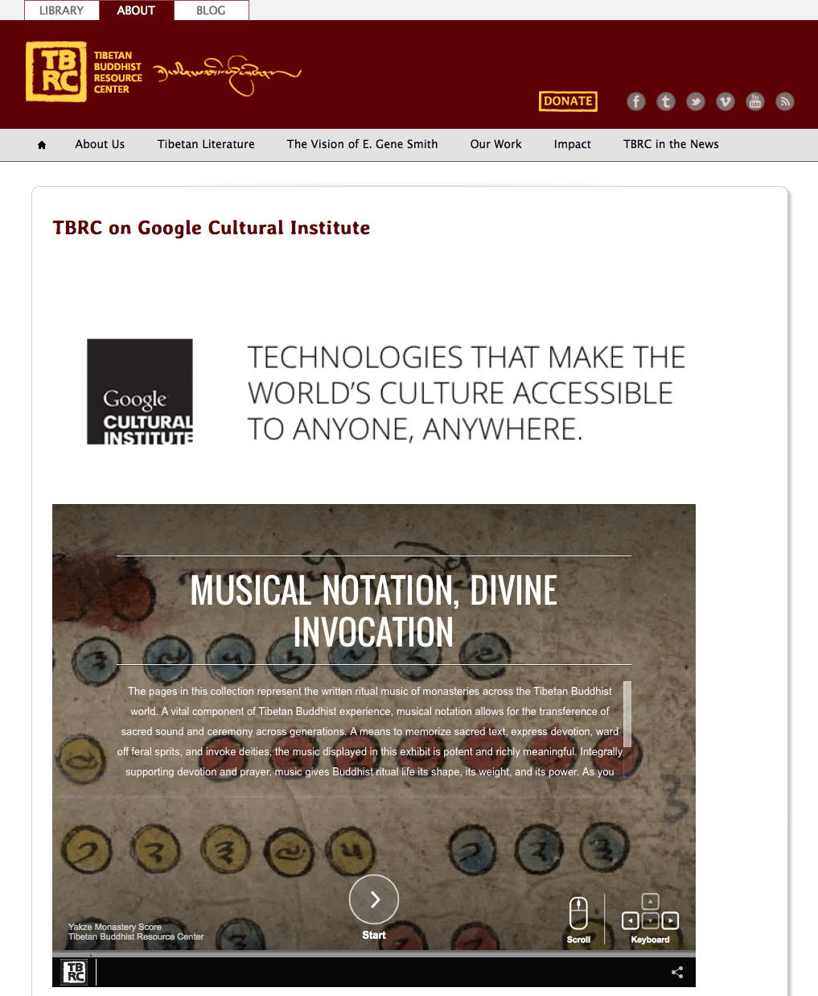Image resolution: width=818 pixels, height=996 pixels.
Task: Open the Tumblr social icon
Action: 666,101
